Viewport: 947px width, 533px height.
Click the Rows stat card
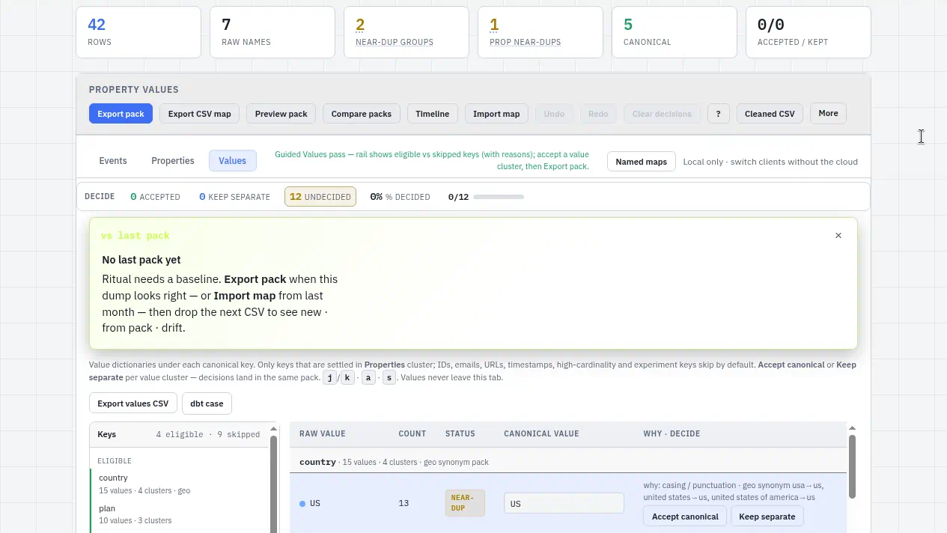[x=138, y=32]
